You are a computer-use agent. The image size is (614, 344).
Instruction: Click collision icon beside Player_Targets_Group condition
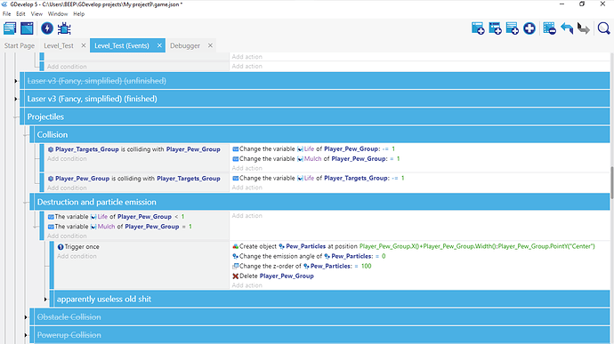click(51, 149)
